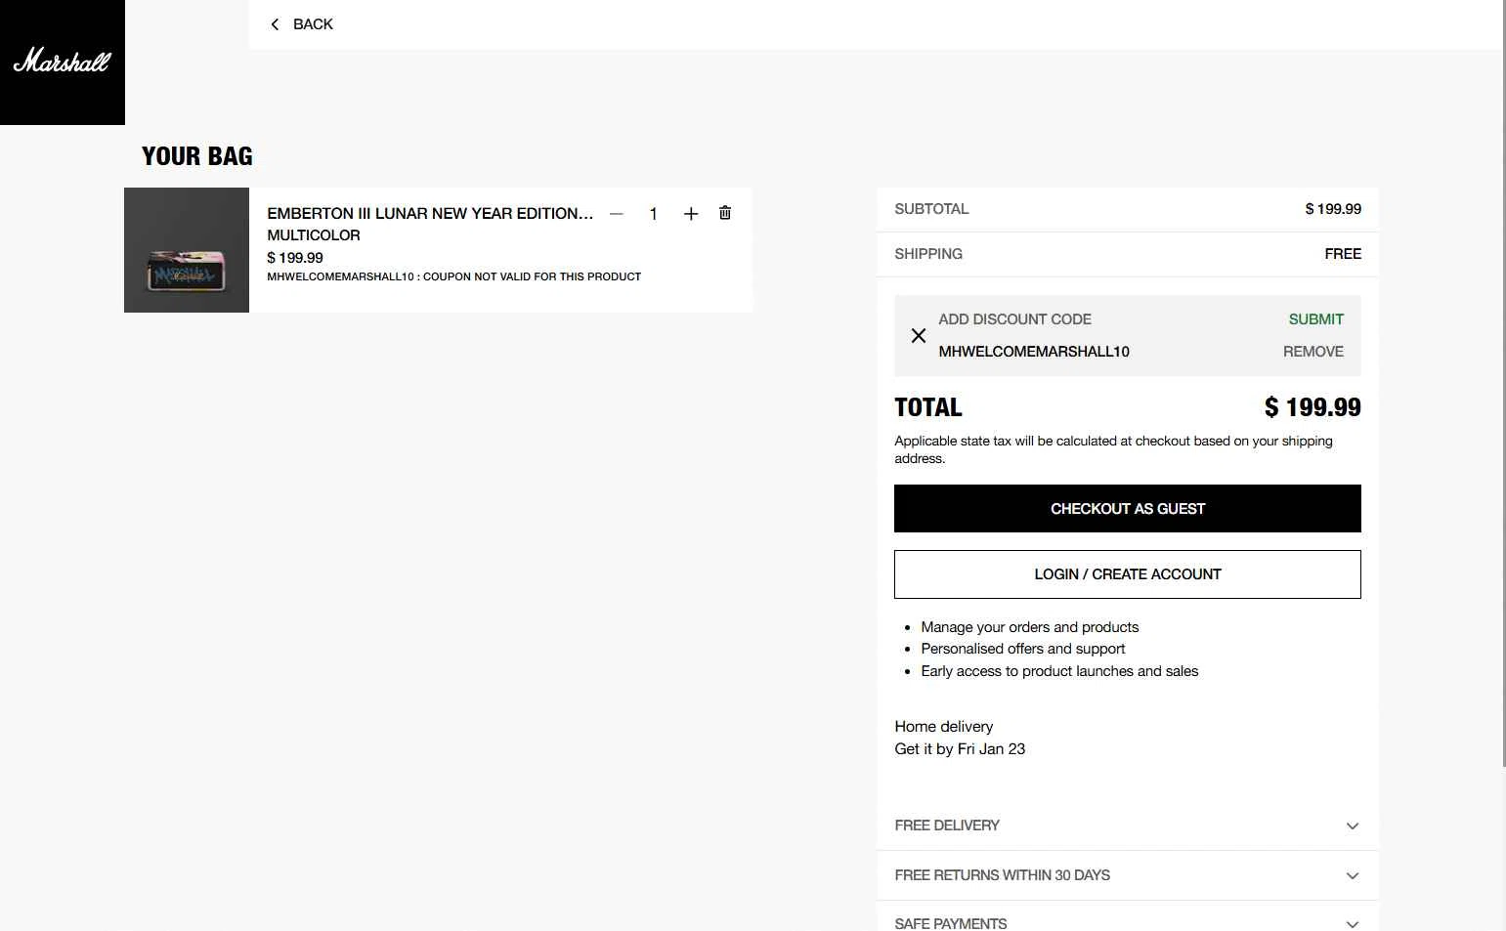Click the item price $ 199.99 under MULTICOLOR
1506x931 pixels.
click(295, 258)
